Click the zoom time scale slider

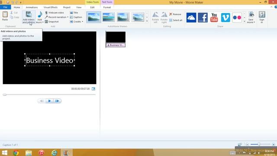click(259, 144)
